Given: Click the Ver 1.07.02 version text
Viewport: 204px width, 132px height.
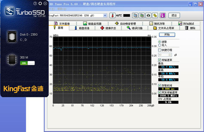Looking at the screenshot, I should (39, 16).
